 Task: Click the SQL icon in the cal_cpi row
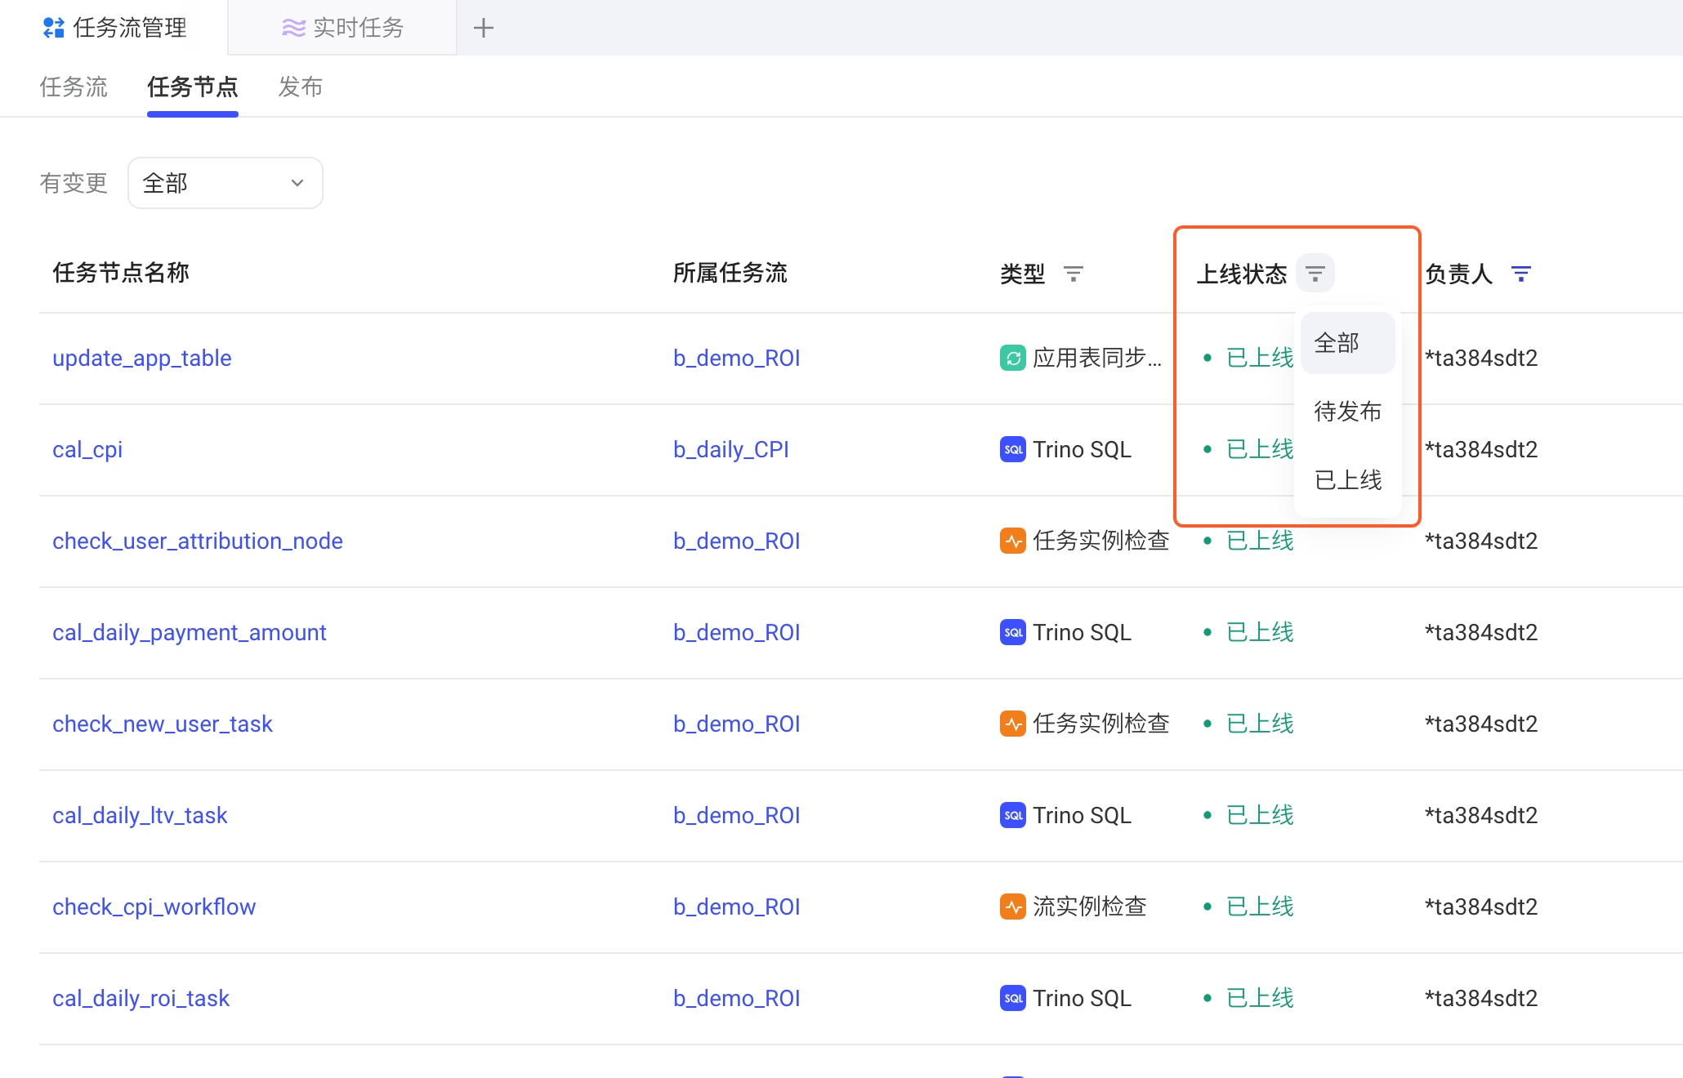pyautogui.click(x=1013, y=449)
